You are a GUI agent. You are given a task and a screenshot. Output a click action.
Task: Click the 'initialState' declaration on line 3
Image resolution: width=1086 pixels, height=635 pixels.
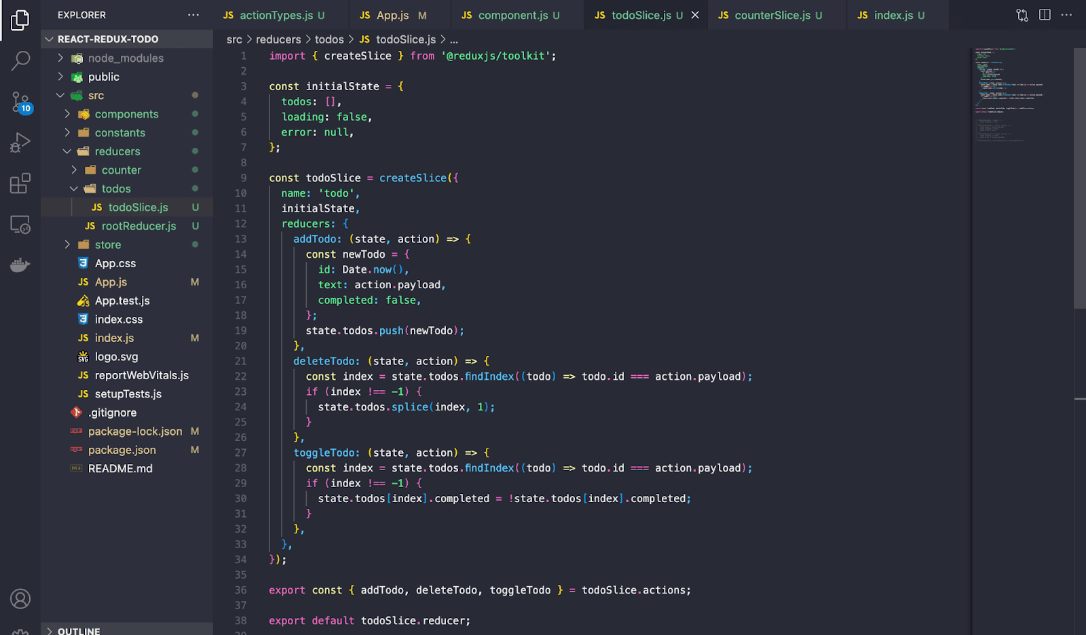click(343, 86)
